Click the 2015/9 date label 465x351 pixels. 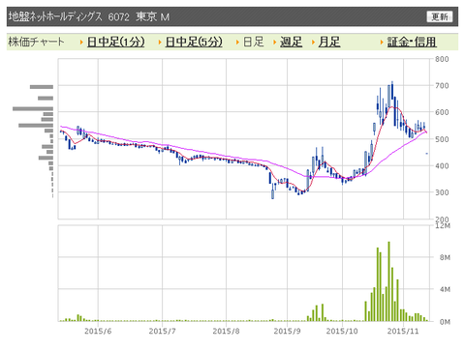(x=287, y=331)
